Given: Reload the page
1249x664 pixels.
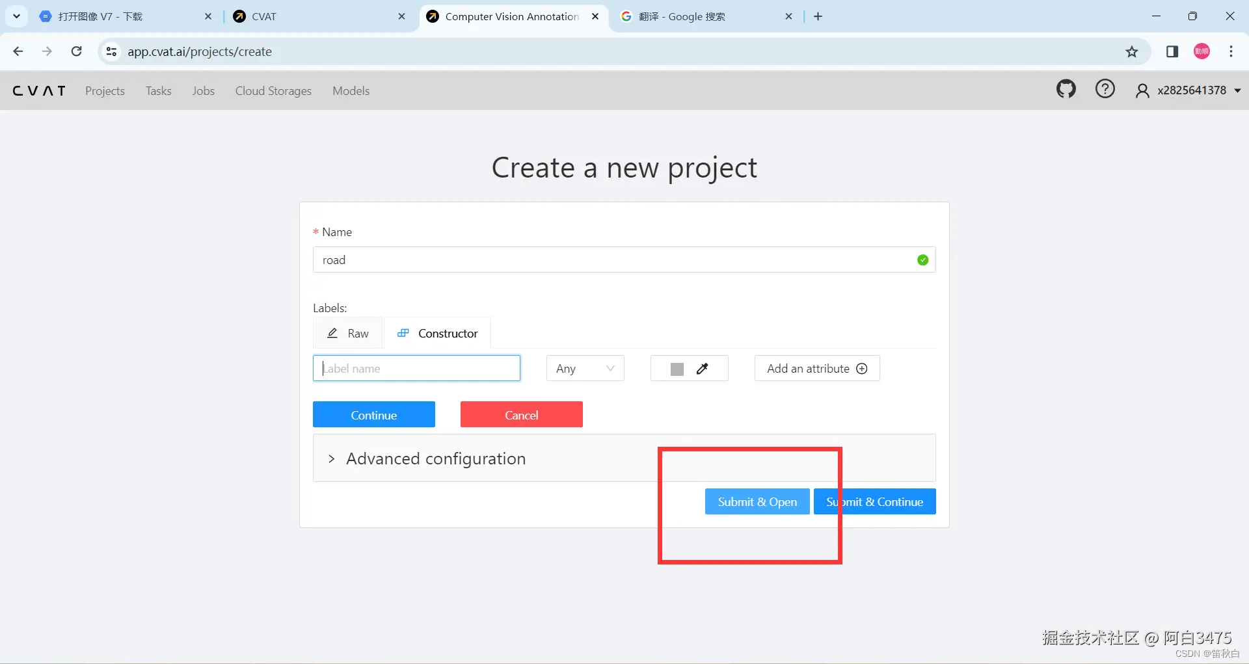Looking at the screenshot, I should [x=76, y=51].
